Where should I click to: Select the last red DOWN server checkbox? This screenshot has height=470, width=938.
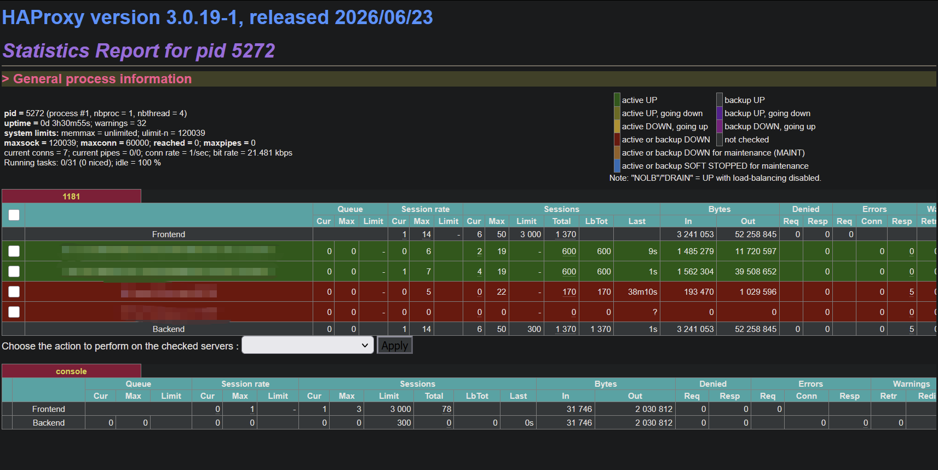(14, 312)
